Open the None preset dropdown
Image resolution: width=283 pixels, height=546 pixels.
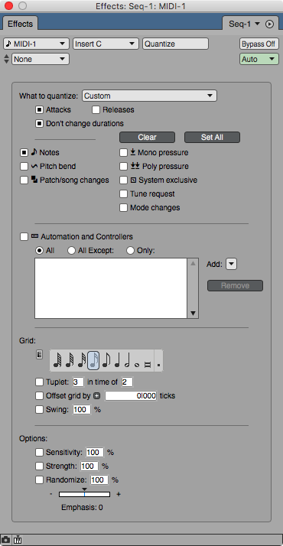[x=41, y=59]
